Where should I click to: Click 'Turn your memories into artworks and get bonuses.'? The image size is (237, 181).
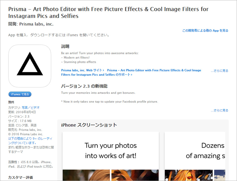click(x=98, y=93)
